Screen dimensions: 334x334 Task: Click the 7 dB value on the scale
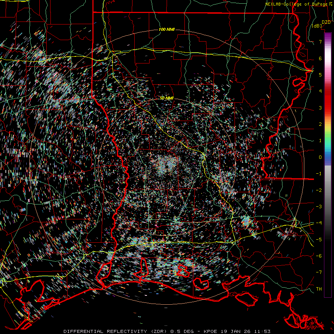pyautogui.click(x=320, y=42)
